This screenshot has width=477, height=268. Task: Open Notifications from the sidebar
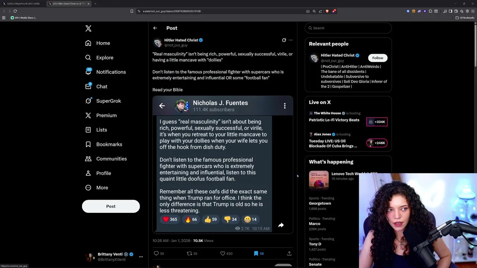105,72
